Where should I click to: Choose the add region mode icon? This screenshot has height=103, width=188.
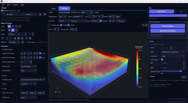[13, 30]
